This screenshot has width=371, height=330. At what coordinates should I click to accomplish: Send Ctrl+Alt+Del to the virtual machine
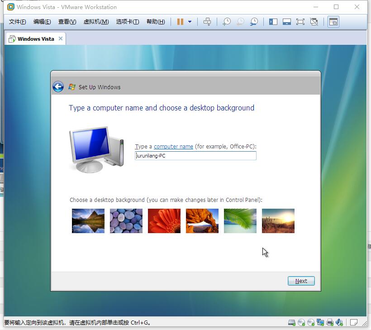[207, 22]
